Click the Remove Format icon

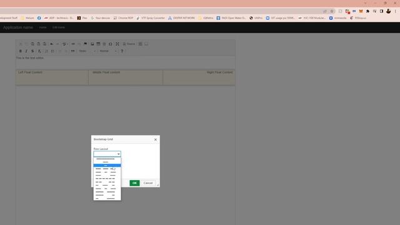(39, 51)
